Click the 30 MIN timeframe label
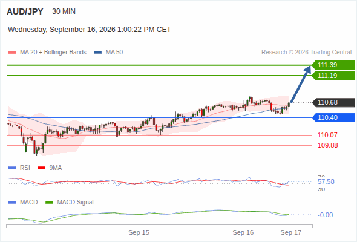Screen dimensions: 357x242 pos(64,11)
